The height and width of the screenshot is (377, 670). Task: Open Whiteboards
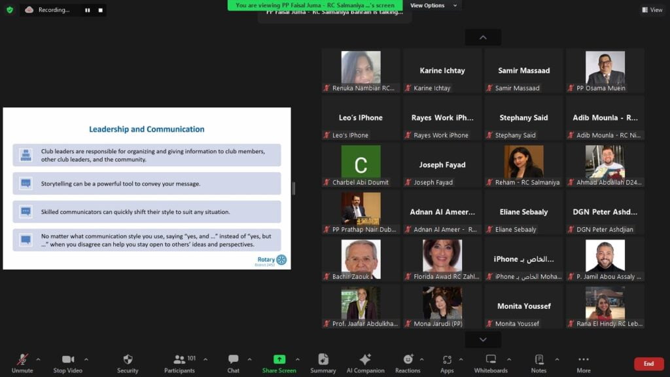coord(491,364)
